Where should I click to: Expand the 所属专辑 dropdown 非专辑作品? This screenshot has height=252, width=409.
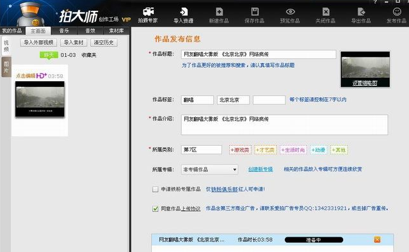pos(209,169)
